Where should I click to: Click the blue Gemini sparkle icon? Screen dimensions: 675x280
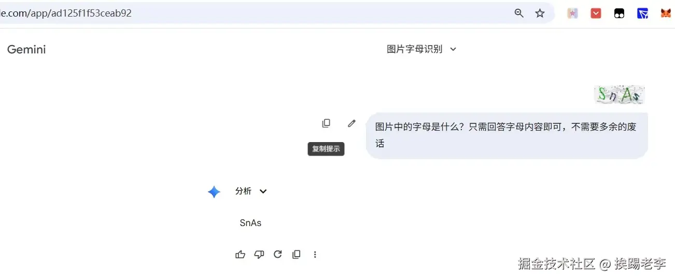point(214,192)
